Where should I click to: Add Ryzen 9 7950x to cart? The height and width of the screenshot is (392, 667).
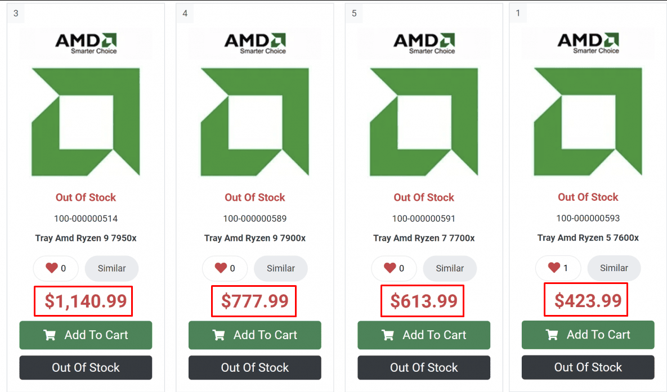click(x=86, y=335)
